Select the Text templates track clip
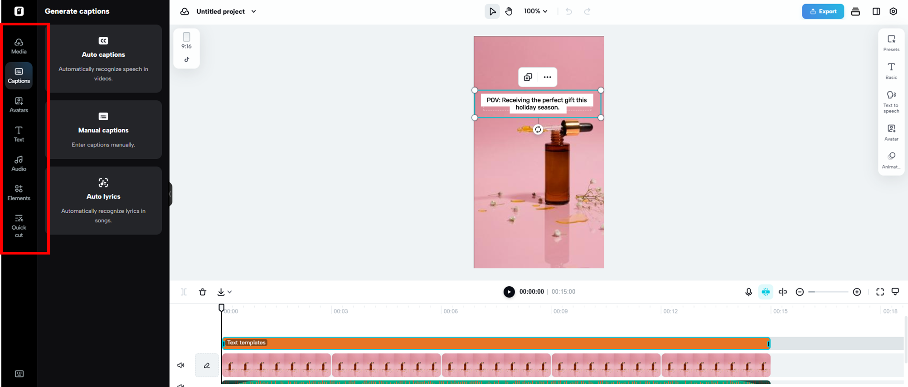Image resolution: width=908 pixels, height=387 pixels. 496,343
